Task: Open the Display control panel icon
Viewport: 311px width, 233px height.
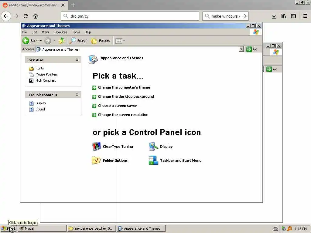Action: [153, 147]
